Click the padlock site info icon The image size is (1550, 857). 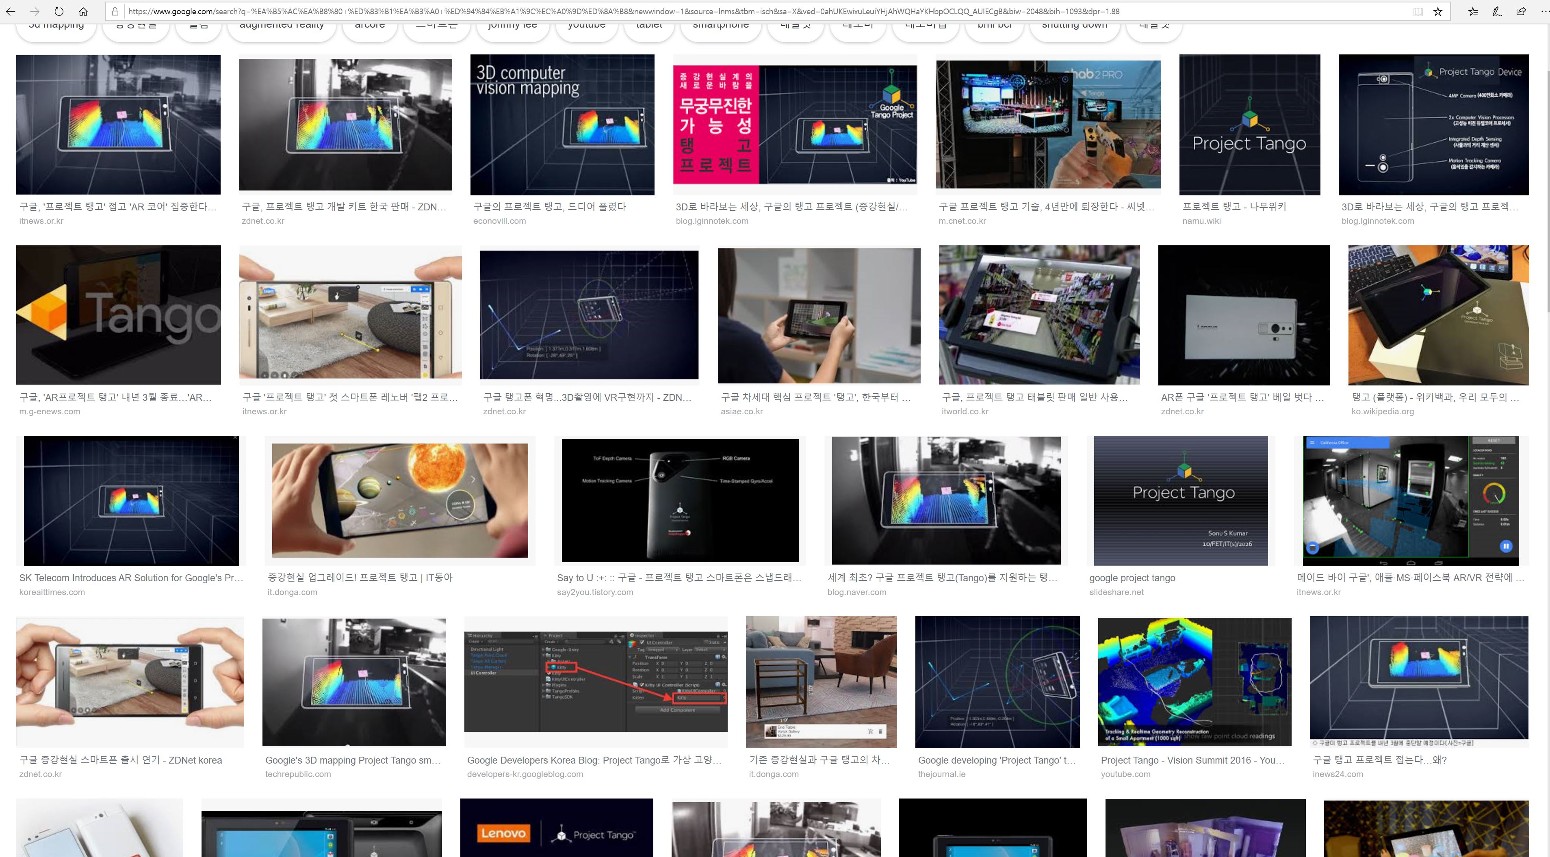click(x=115, y=11)
